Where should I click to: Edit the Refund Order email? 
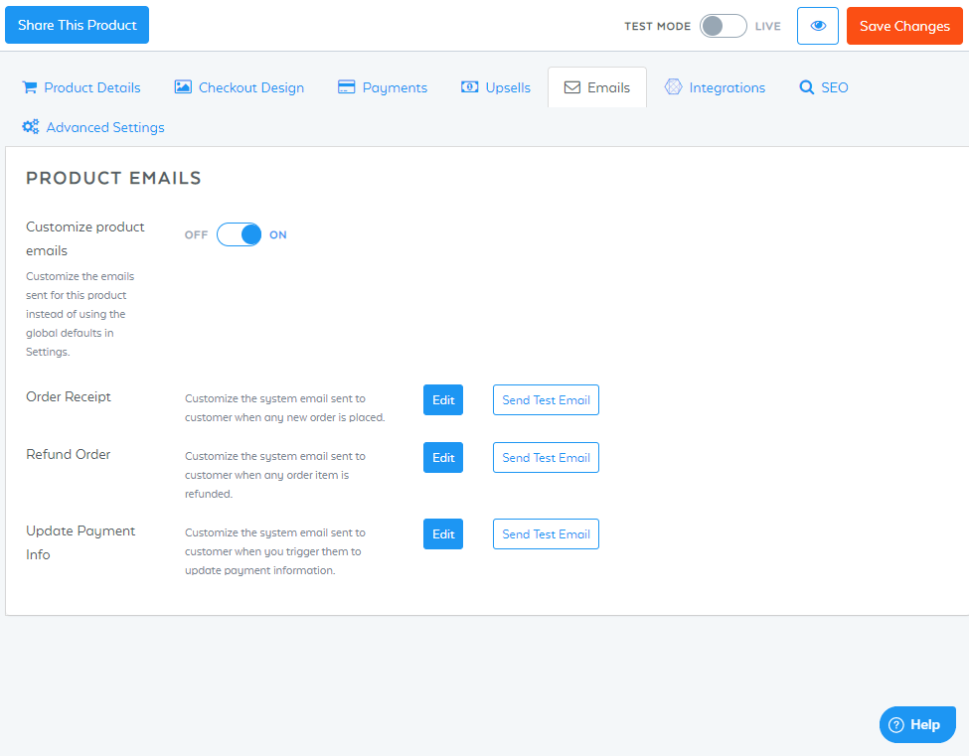443,458
